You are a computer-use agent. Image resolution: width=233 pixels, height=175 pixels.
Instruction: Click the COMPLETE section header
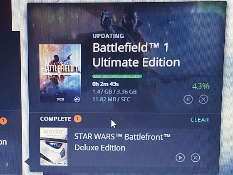tap(55, 119)
